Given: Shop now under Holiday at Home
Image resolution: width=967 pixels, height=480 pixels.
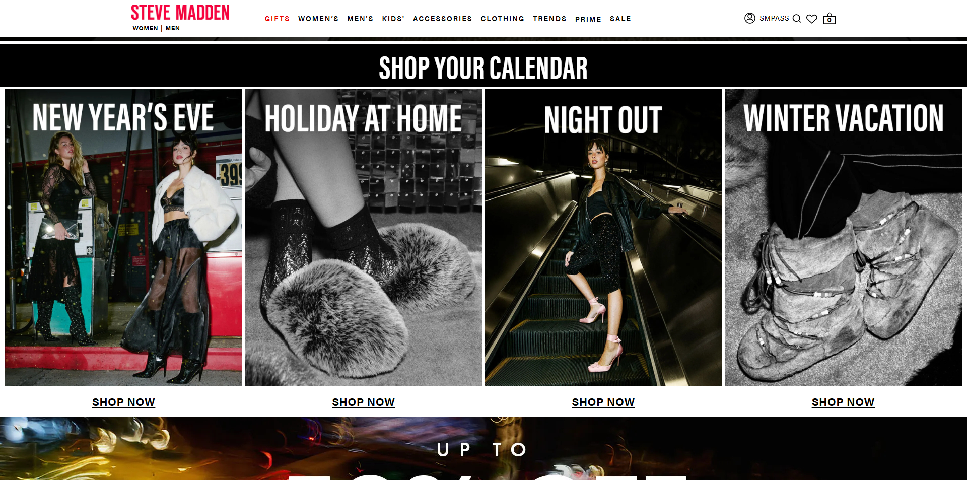Looking at the screenshot, I should point(363,402).
